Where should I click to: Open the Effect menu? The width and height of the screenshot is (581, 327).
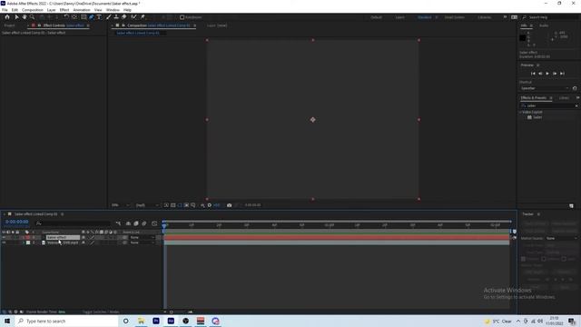point(64,10)
